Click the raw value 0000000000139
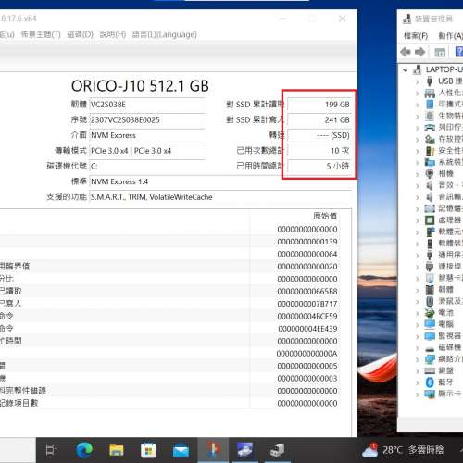The width and height of the screenshot is (463, 463). [x=307, y=242]
